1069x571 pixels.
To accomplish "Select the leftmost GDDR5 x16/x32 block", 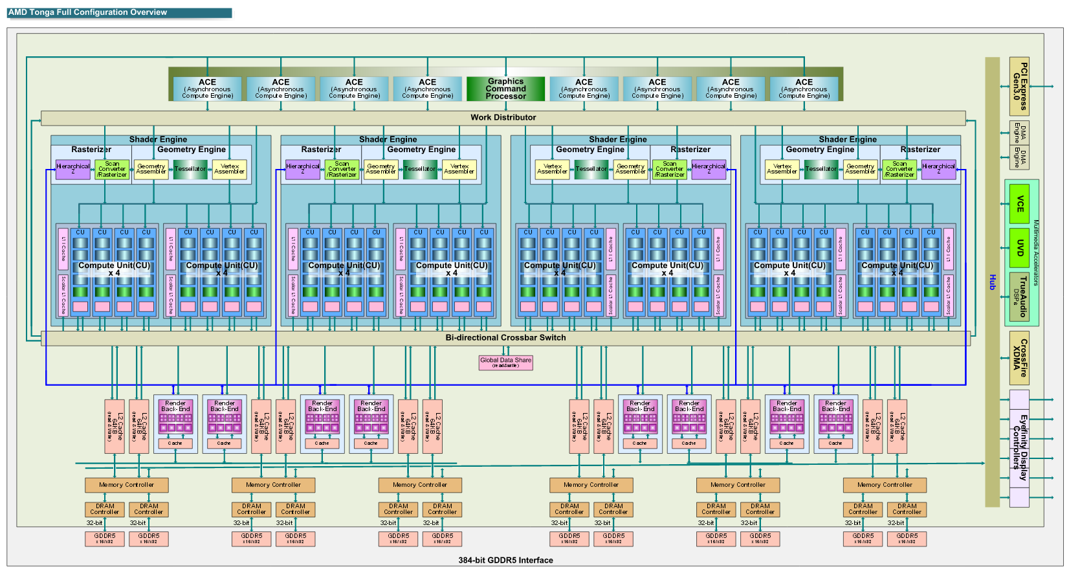I will point(105,539).
